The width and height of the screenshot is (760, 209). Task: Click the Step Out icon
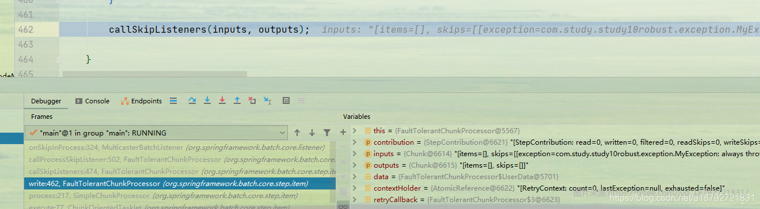[x=237, y=100]
